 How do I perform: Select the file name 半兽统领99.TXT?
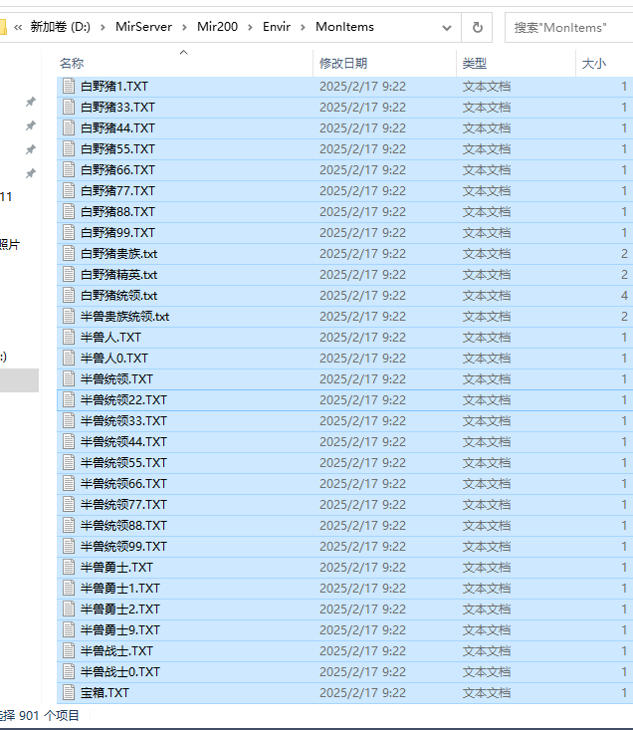pyautogui.click(x=123, y=546)
